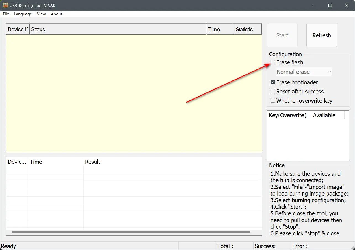The height and width of the screenshot is (250, 355).
Task: Click the Status column header
Action: pyautogui.click(x=118, y=29)
